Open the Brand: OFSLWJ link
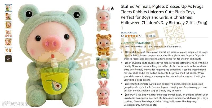The image size is (212, 108). [x=129, y=32]
